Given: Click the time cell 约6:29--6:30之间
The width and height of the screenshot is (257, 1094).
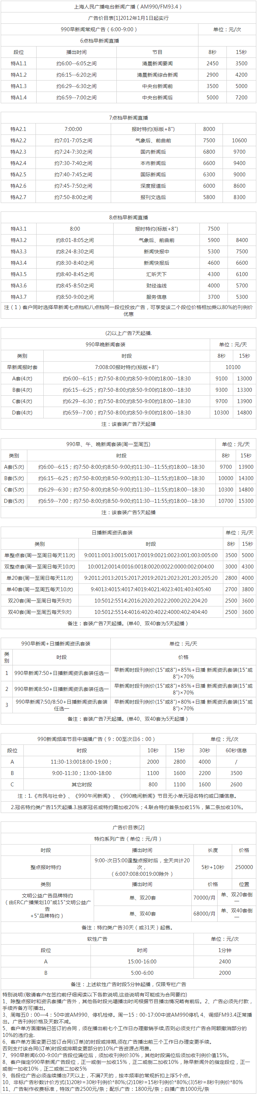Looking at the screenshot, I should click(76, 86).
